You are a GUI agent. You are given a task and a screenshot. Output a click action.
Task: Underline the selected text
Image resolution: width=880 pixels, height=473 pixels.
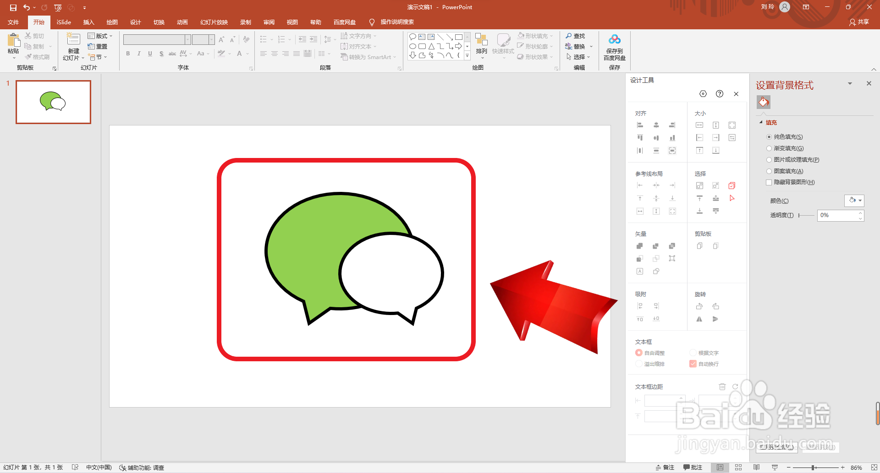point(150,54)
